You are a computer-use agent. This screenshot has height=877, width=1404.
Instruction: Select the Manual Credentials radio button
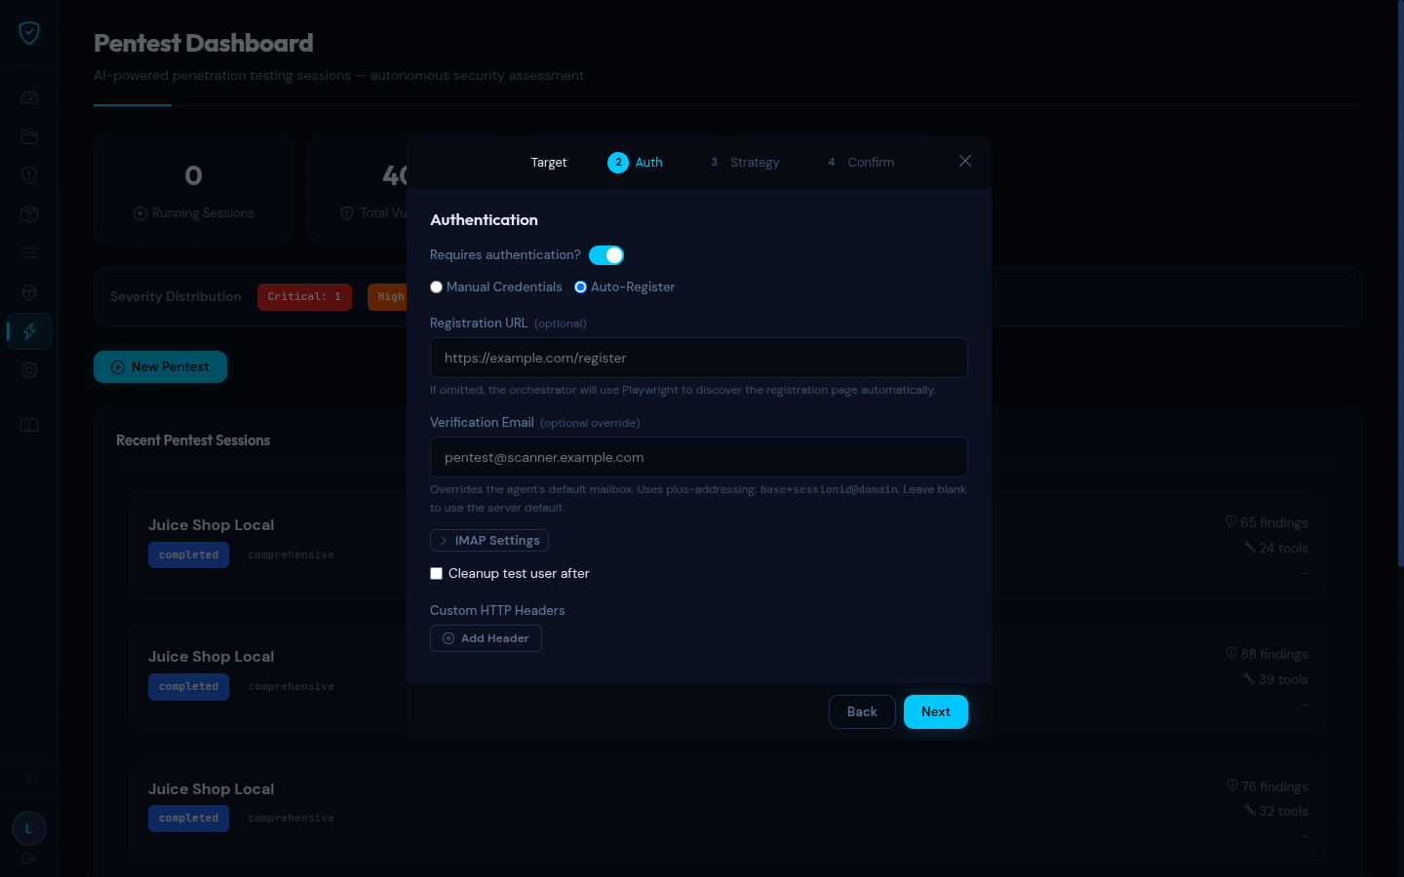point(436,286)
